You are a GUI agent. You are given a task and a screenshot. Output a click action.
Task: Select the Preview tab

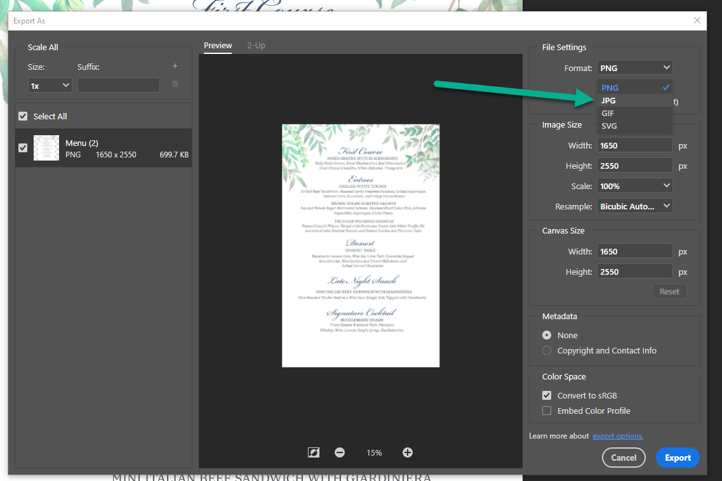click(x=218, y=45)
